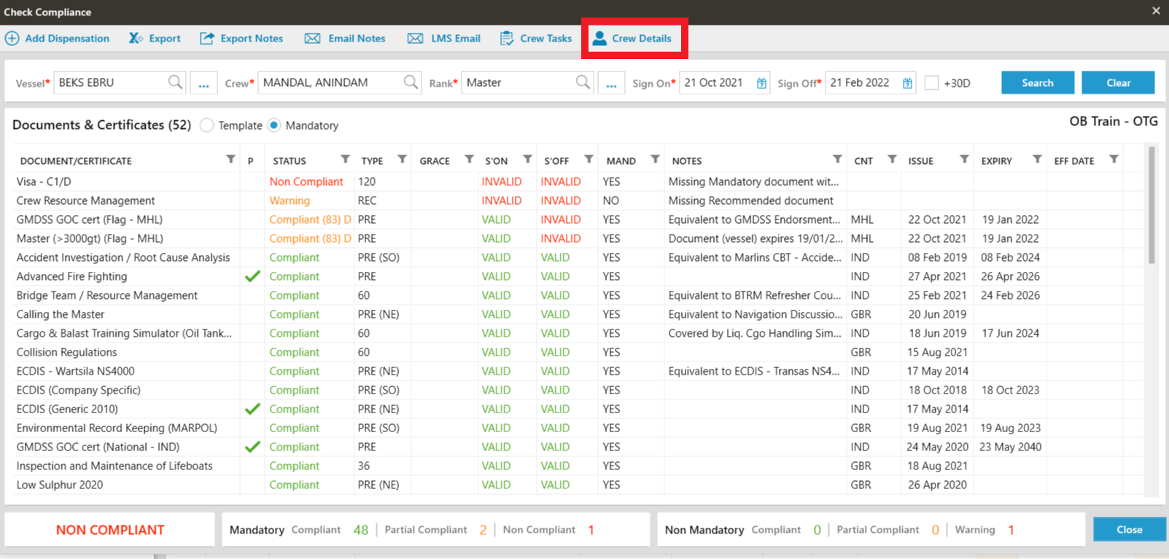Click the Crew Details person icon
Screen dimensions: 1169x559
pyautogui.click(x=599, y=39)
